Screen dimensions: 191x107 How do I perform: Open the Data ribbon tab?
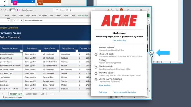(51, 15)
